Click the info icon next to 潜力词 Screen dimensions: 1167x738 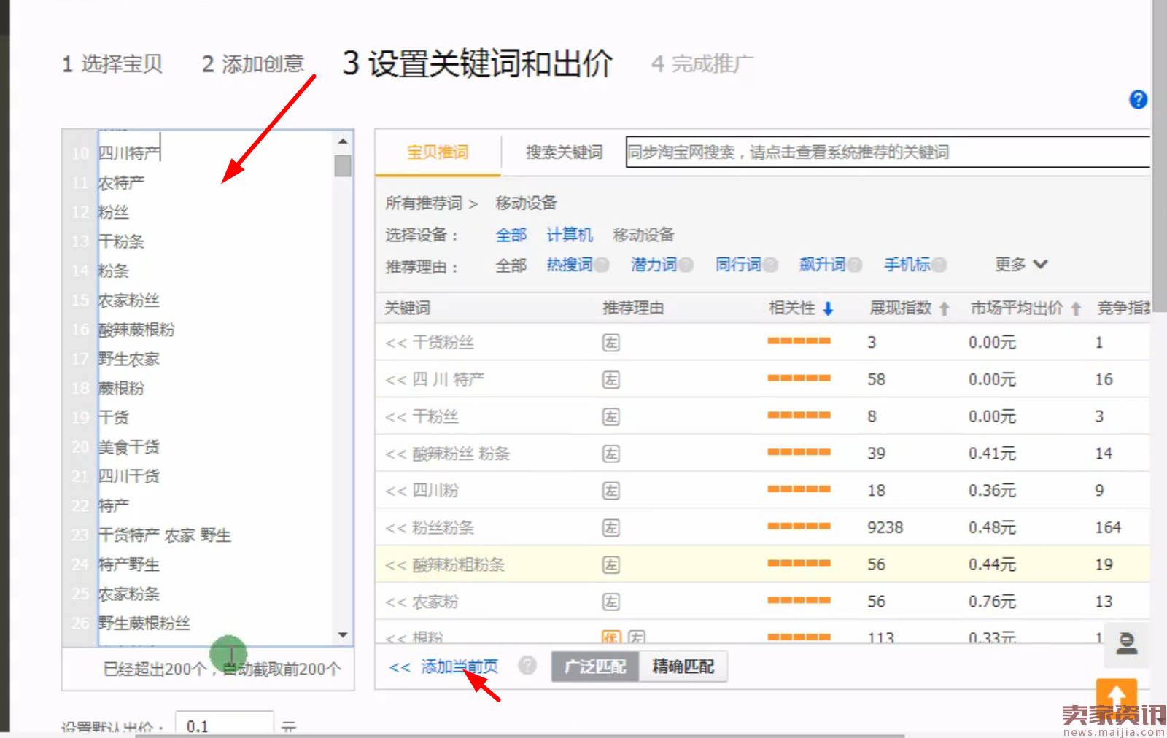pyautogui.click(x=686, y=265)
